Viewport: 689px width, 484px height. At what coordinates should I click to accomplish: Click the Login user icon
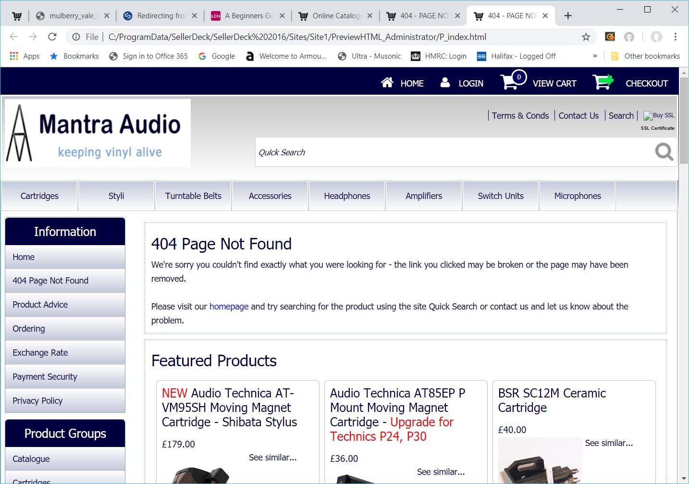coord(445,83)
